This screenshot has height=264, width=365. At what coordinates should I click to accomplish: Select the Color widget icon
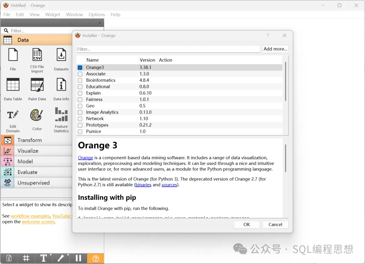pyautogui.click(x=36, y=115)
